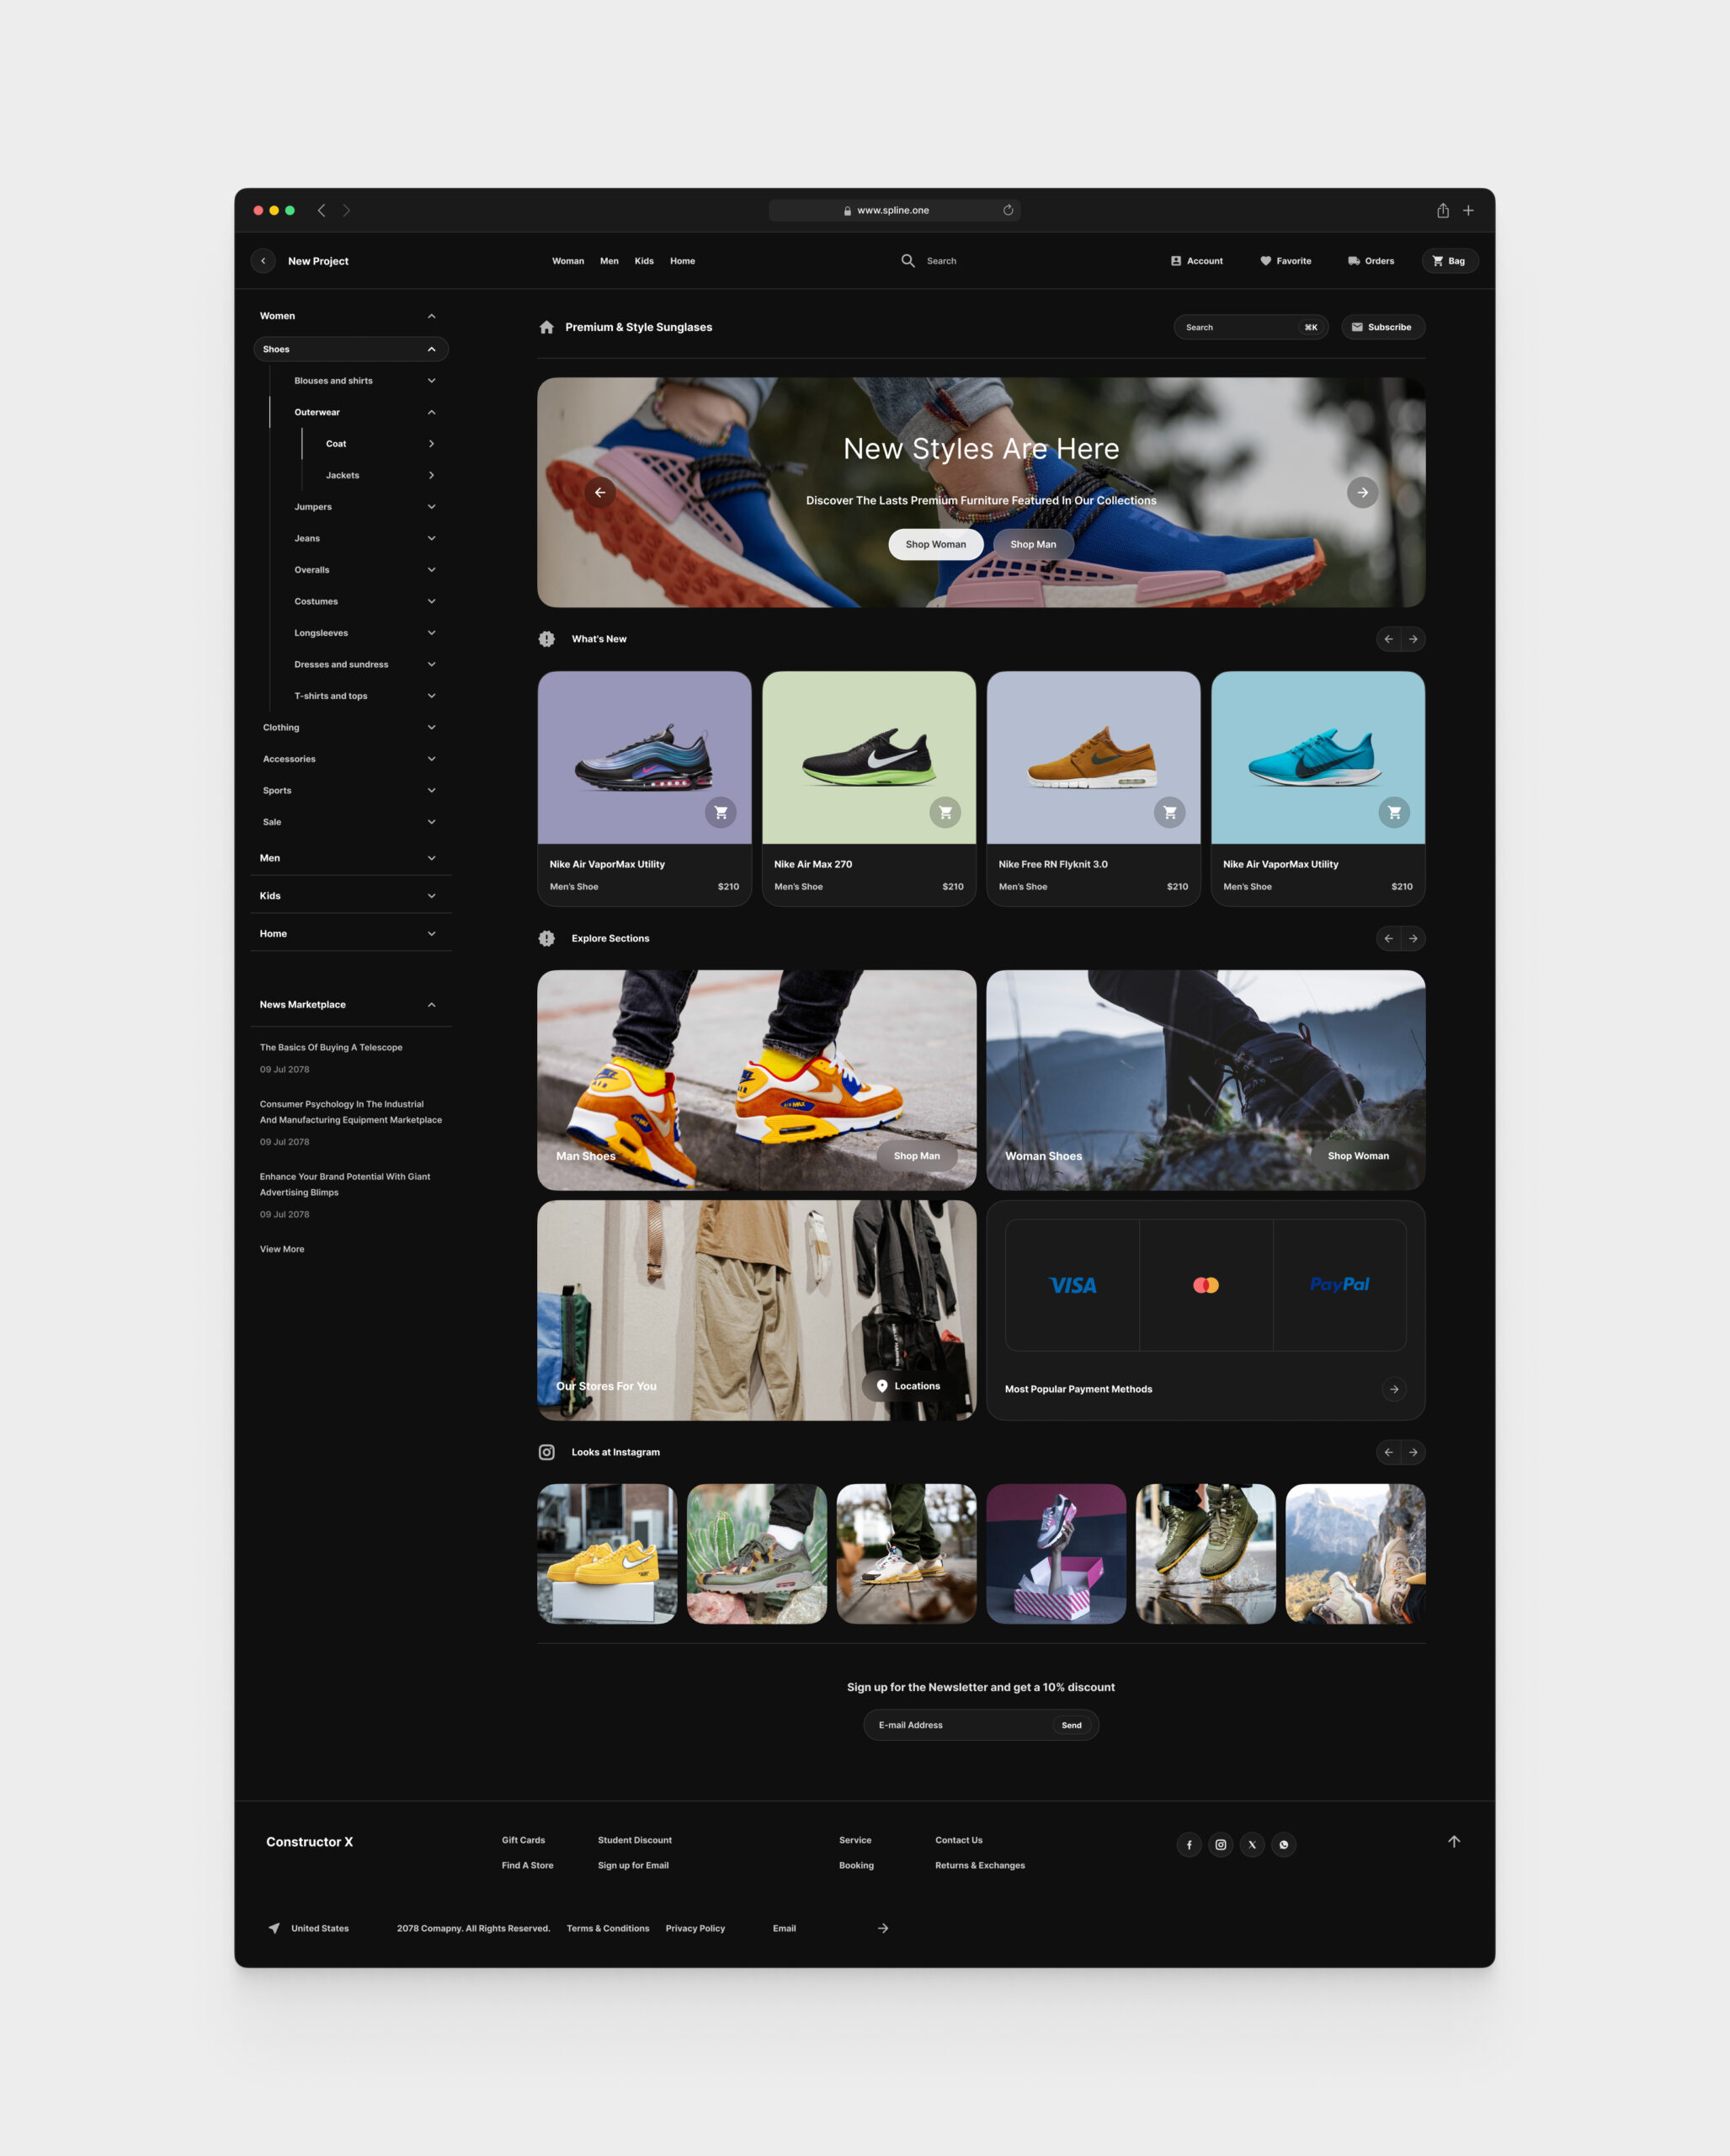Screen dimensions: 1730x2156
Task: Open the Bag cart button
Action: point(1449,261)
